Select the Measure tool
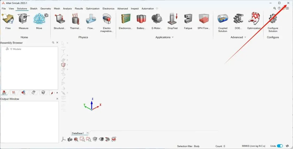 24,21
